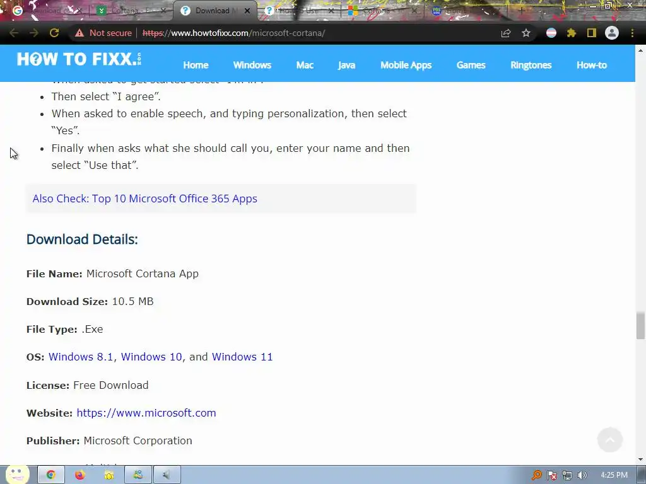Follow the Windows 11 link
The height and width of the screenshot is (484, 646).
pos(242,357)
